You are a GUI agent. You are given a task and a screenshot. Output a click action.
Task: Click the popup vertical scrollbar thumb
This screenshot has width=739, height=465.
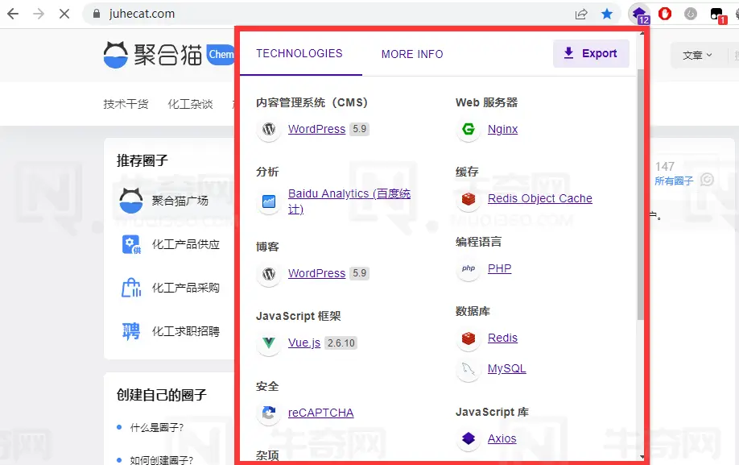pyautogui.click(x=641, y=194)
